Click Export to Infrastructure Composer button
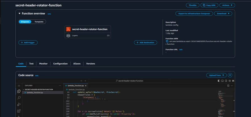 click(194, 13)
